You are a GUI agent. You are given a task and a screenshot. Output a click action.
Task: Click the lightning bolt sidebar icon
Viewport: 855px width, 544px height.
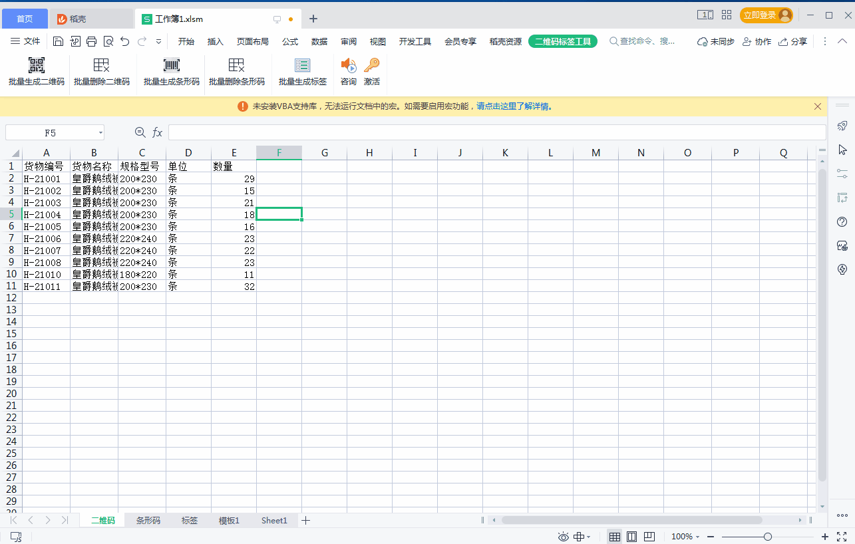pos(842,269)
